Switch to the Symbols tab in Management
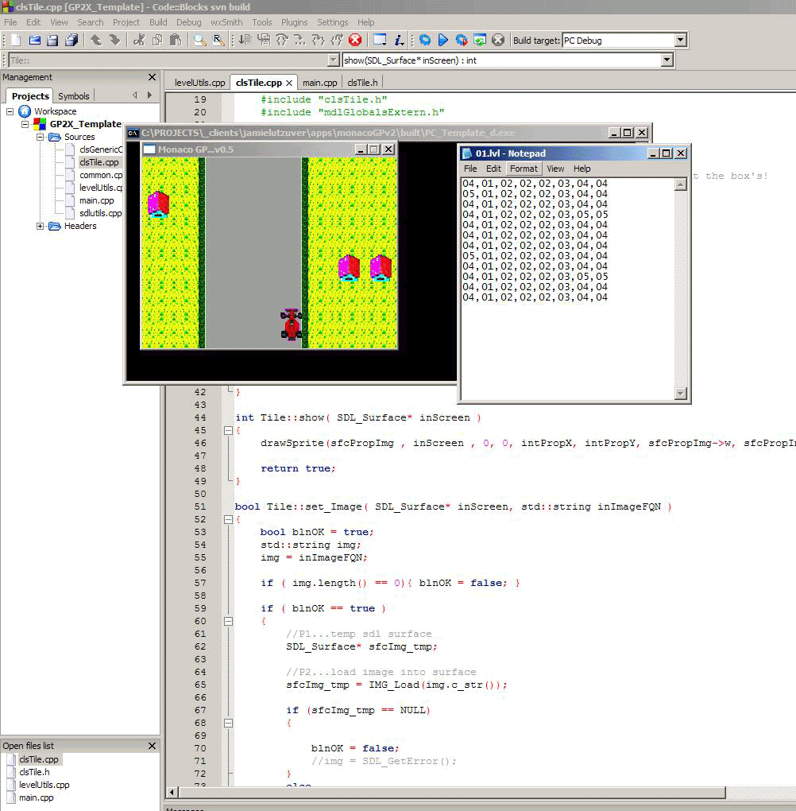This screenshot has width=796, height=811. tap(74, 96)
